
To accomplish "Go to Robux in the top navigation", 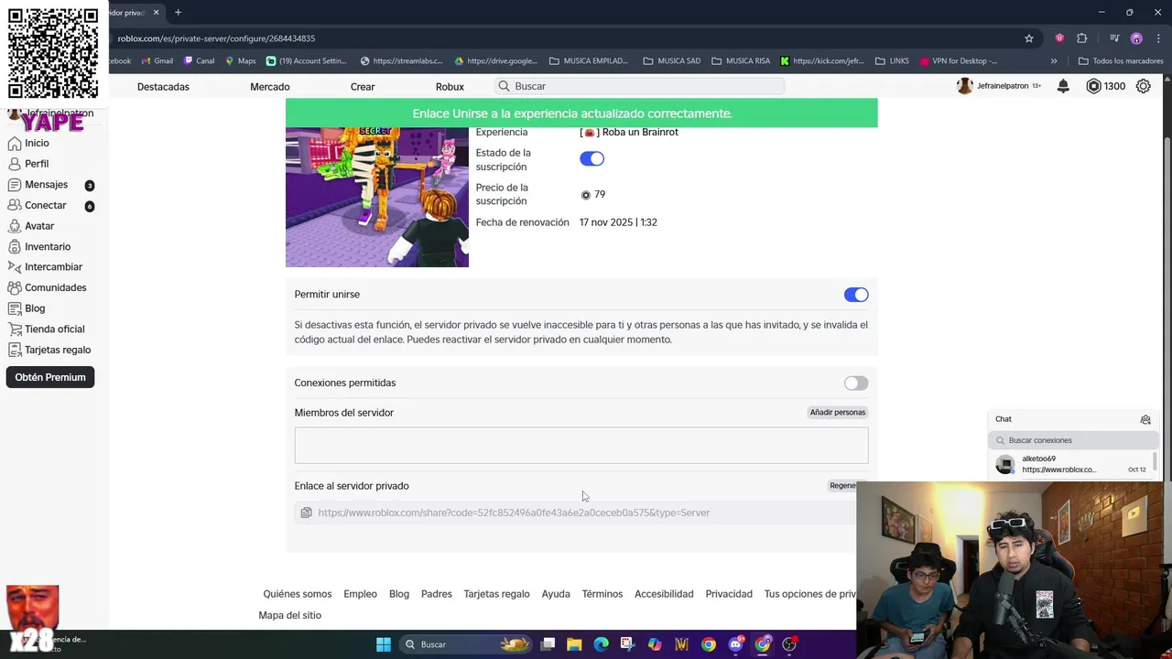I will (450, 87).
